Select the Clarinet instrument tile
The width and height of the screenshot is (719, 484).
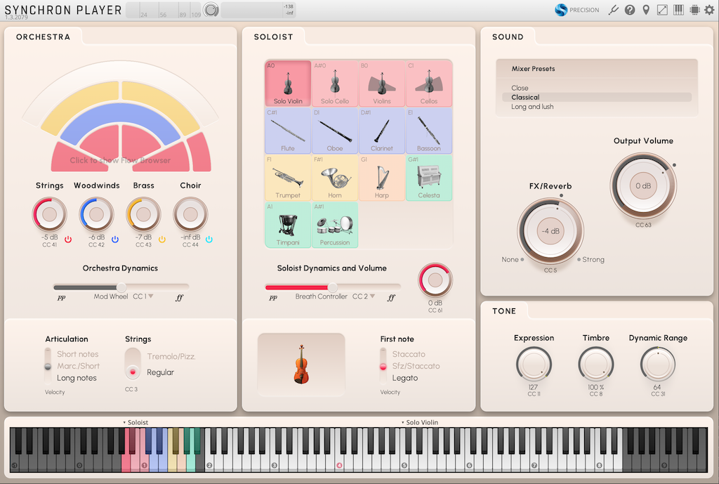(x=382, y=131)
